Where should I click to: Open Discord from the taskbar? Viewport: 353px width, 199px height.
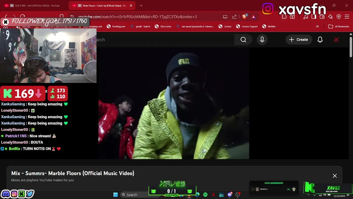[230, 195]
